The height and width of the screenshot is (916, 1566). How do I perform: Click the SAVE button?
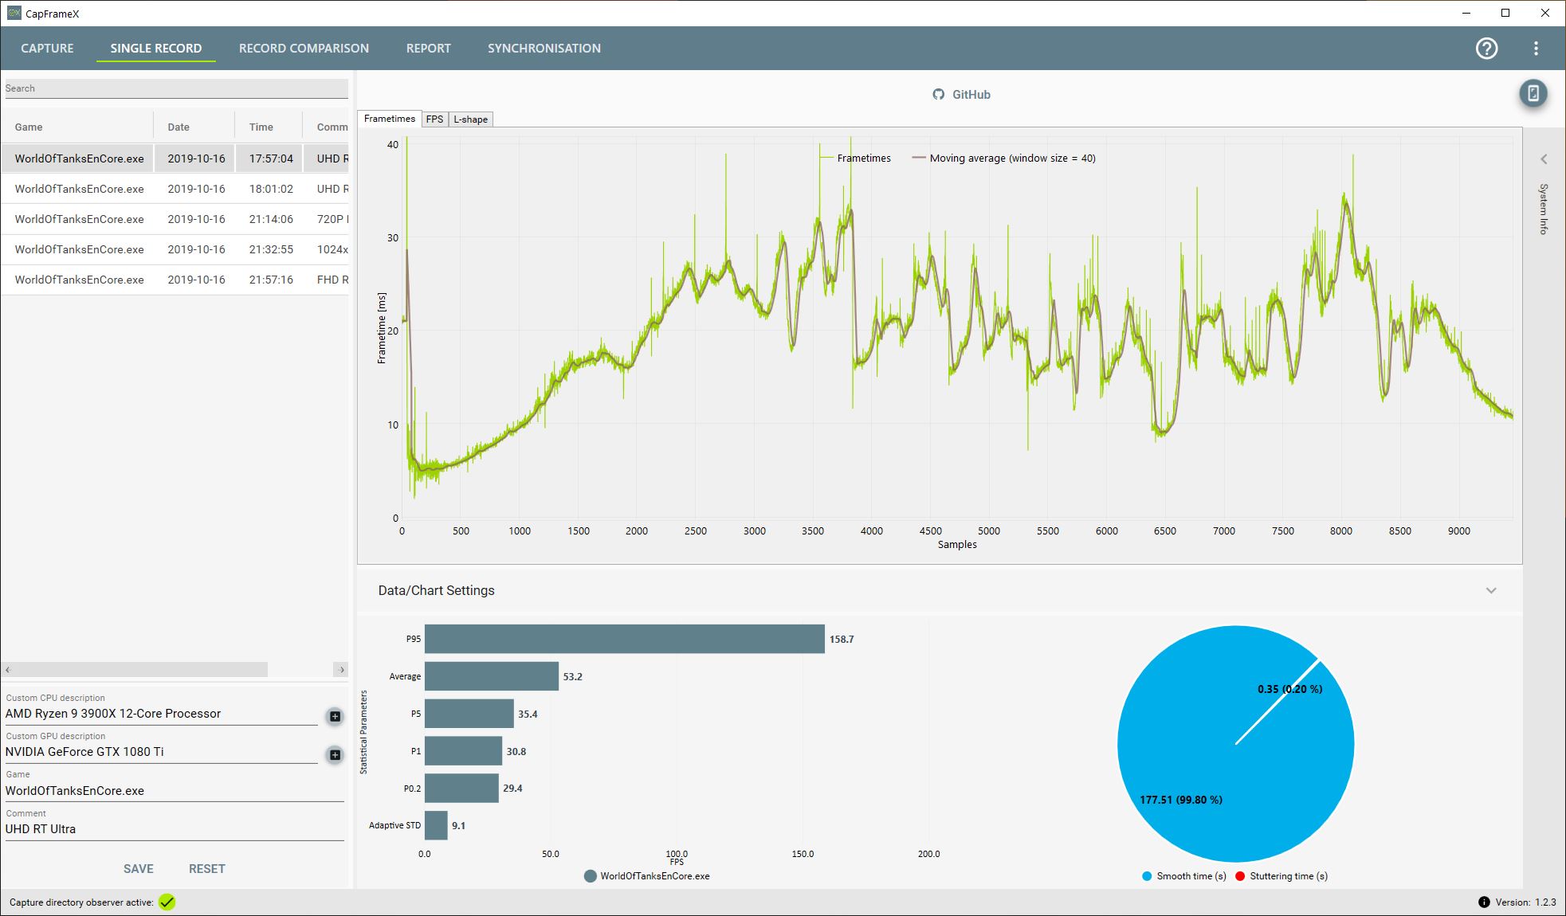[138, 868]
